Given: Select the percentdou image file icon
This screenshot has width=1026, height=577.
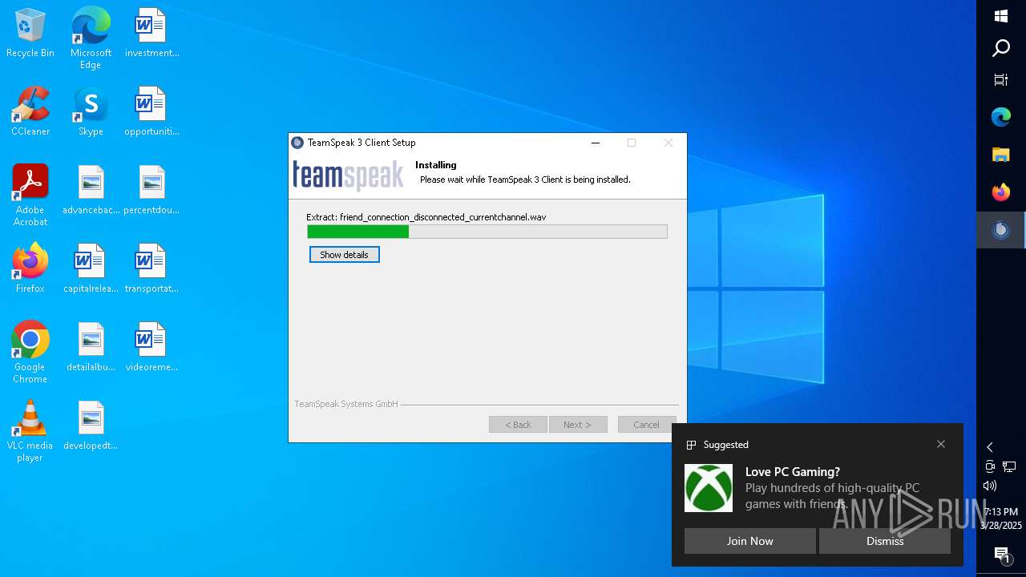Looking at the screenshot, I should [x=151, y=191].
